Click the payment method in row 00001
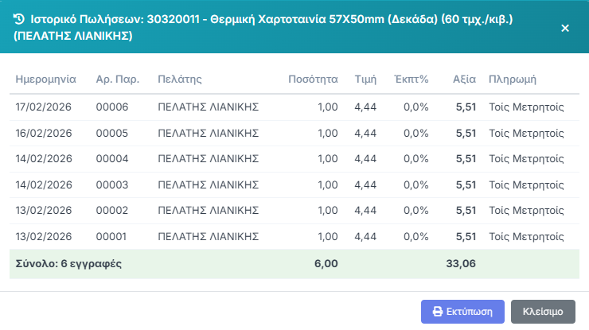The width and height of the screenshot is (589, 330). pos(526,236)
